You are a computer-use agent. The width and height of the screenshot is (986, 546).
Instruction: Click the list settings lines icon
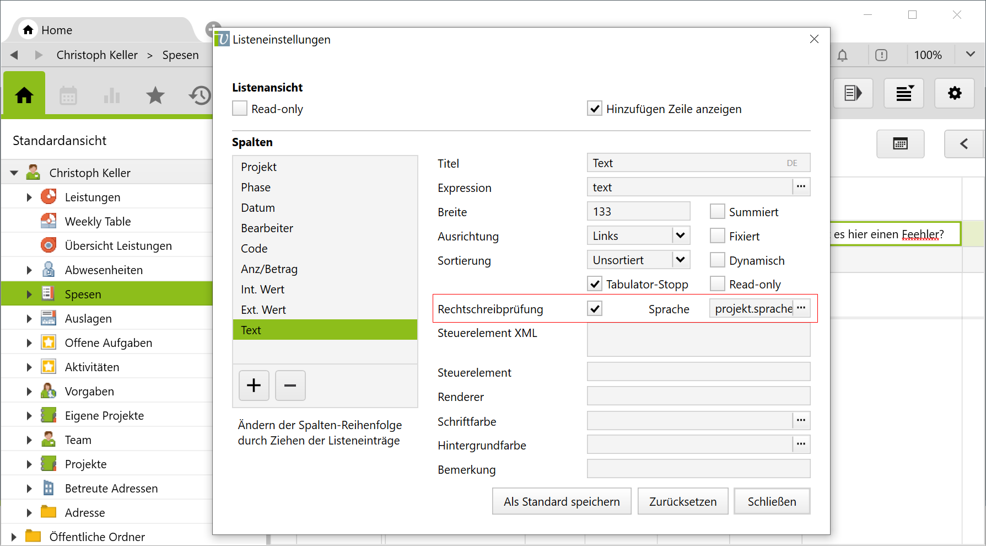coord(904,93)
